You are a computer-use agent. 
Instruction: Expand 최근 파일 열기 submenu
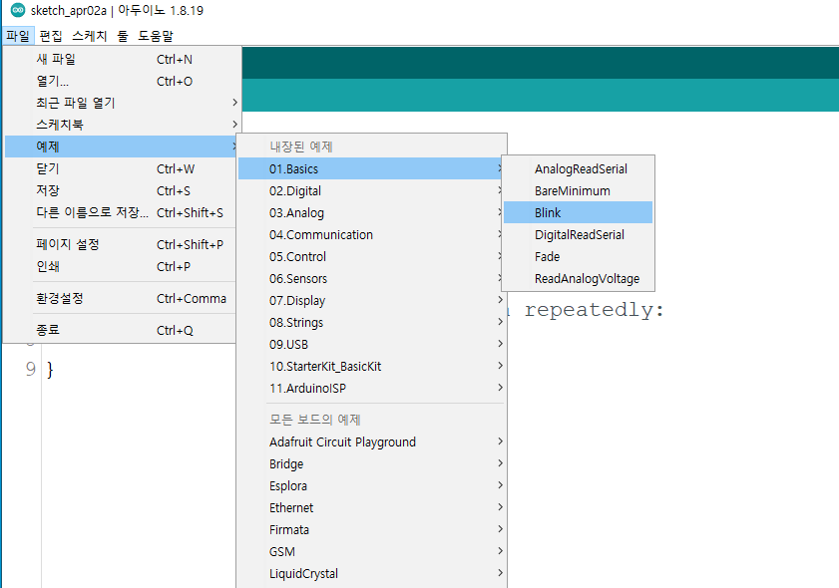click(x=122, y=103)
